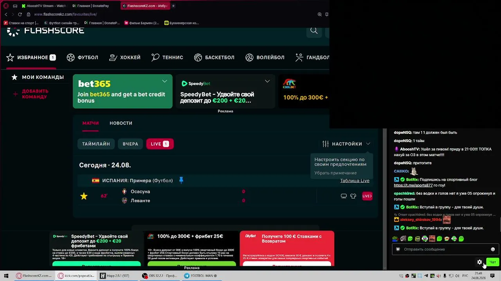Switch to МАТЧИ tab
This screenshot has height=281, width=501.
(x=90, y=123)
